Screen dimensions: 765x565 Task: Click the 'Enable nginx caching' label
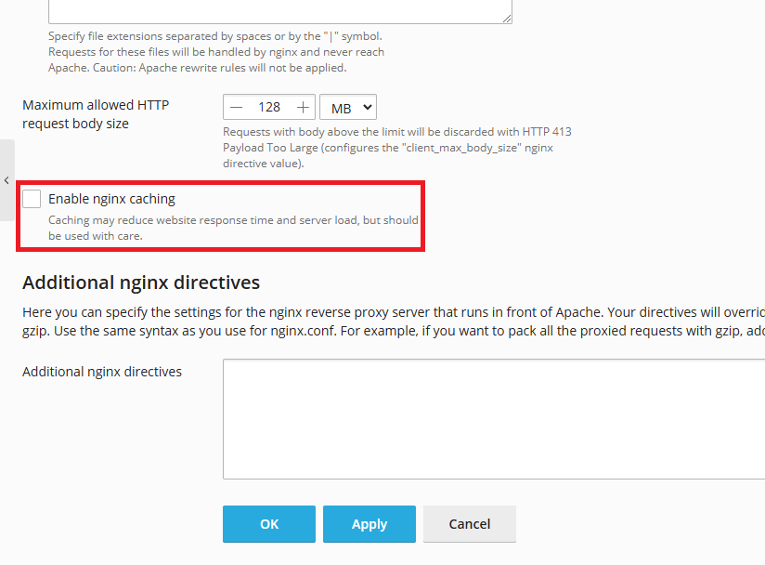point(111,199)
